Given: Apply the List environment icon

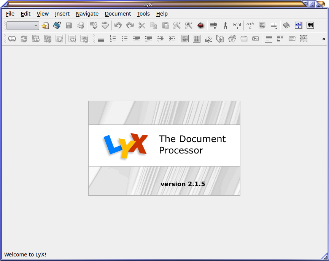Looking at the screenshot, I should coord(137,39).
